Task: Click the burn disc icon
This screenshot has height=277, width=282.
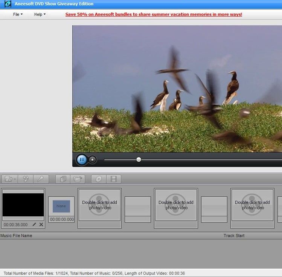Action: [x=99, y=179]
